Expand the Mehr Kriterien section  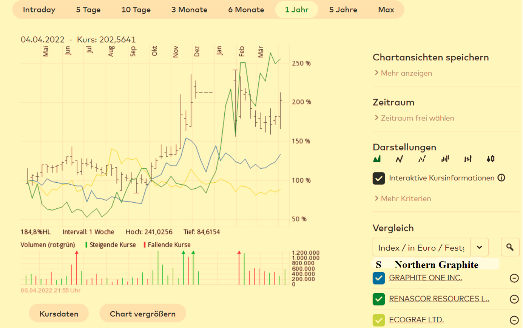click(406, 199)
